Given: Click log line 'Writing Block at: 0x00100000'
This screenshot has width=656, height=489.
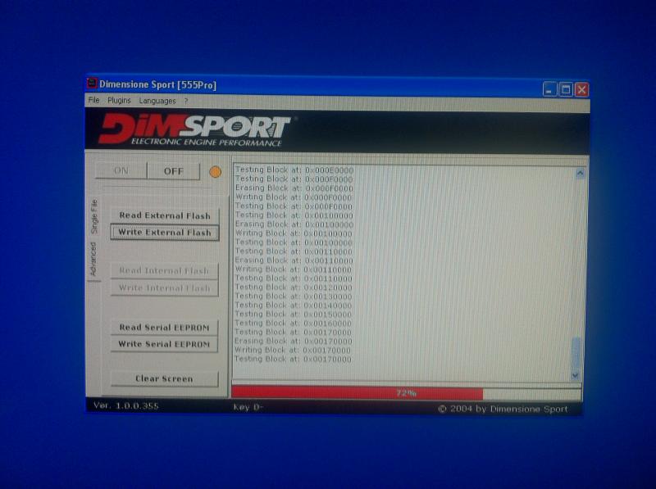Looking at the screenshot, I should (294, 233).
